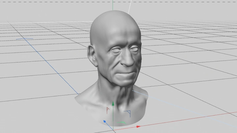Select the blue plane handle on gizmo

tap(128, 113)
